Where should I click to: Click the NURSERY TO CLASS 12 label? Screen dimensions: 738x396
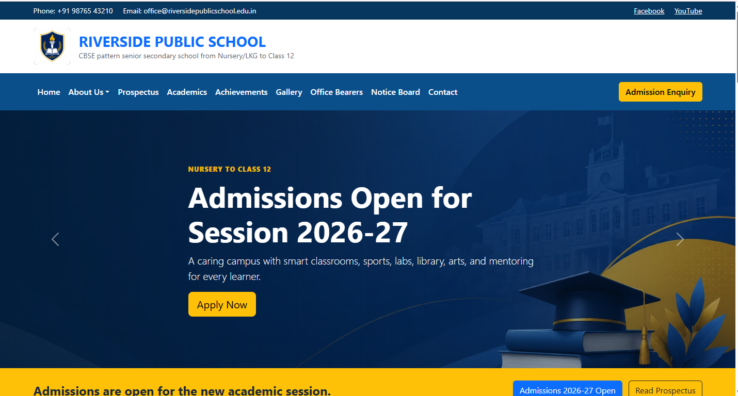point(230,169)
